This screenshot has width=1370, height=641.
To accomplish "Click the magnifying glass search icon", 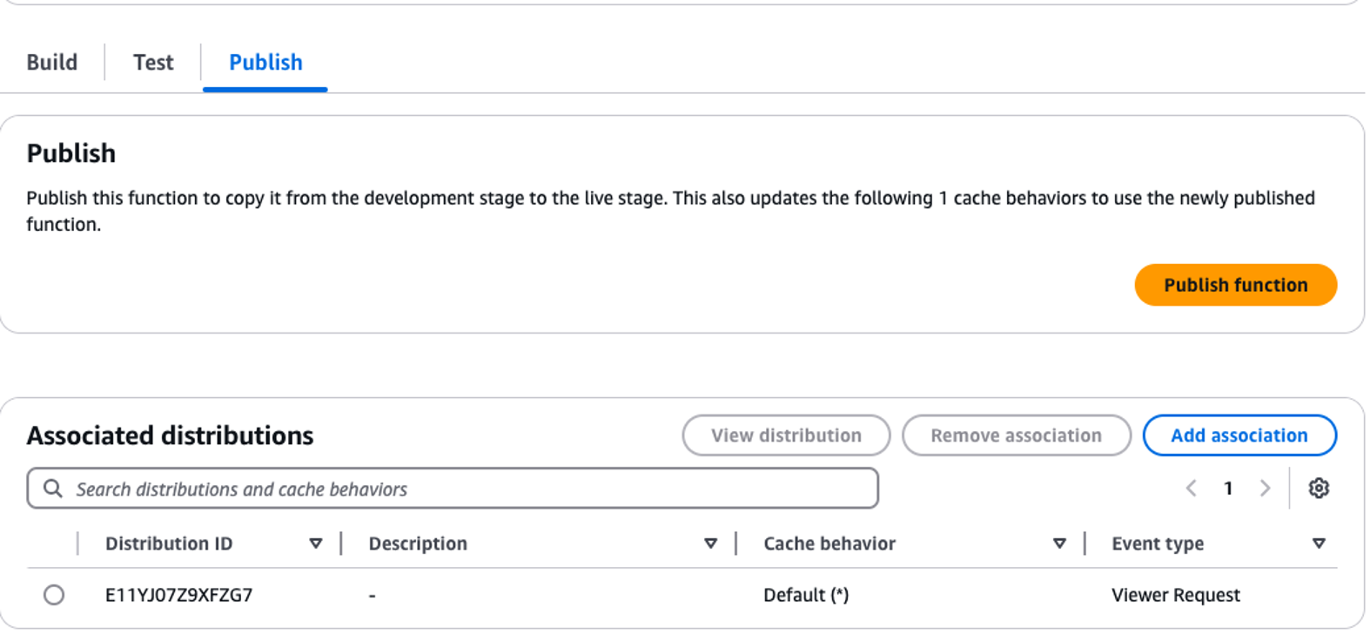I will 54,488.
